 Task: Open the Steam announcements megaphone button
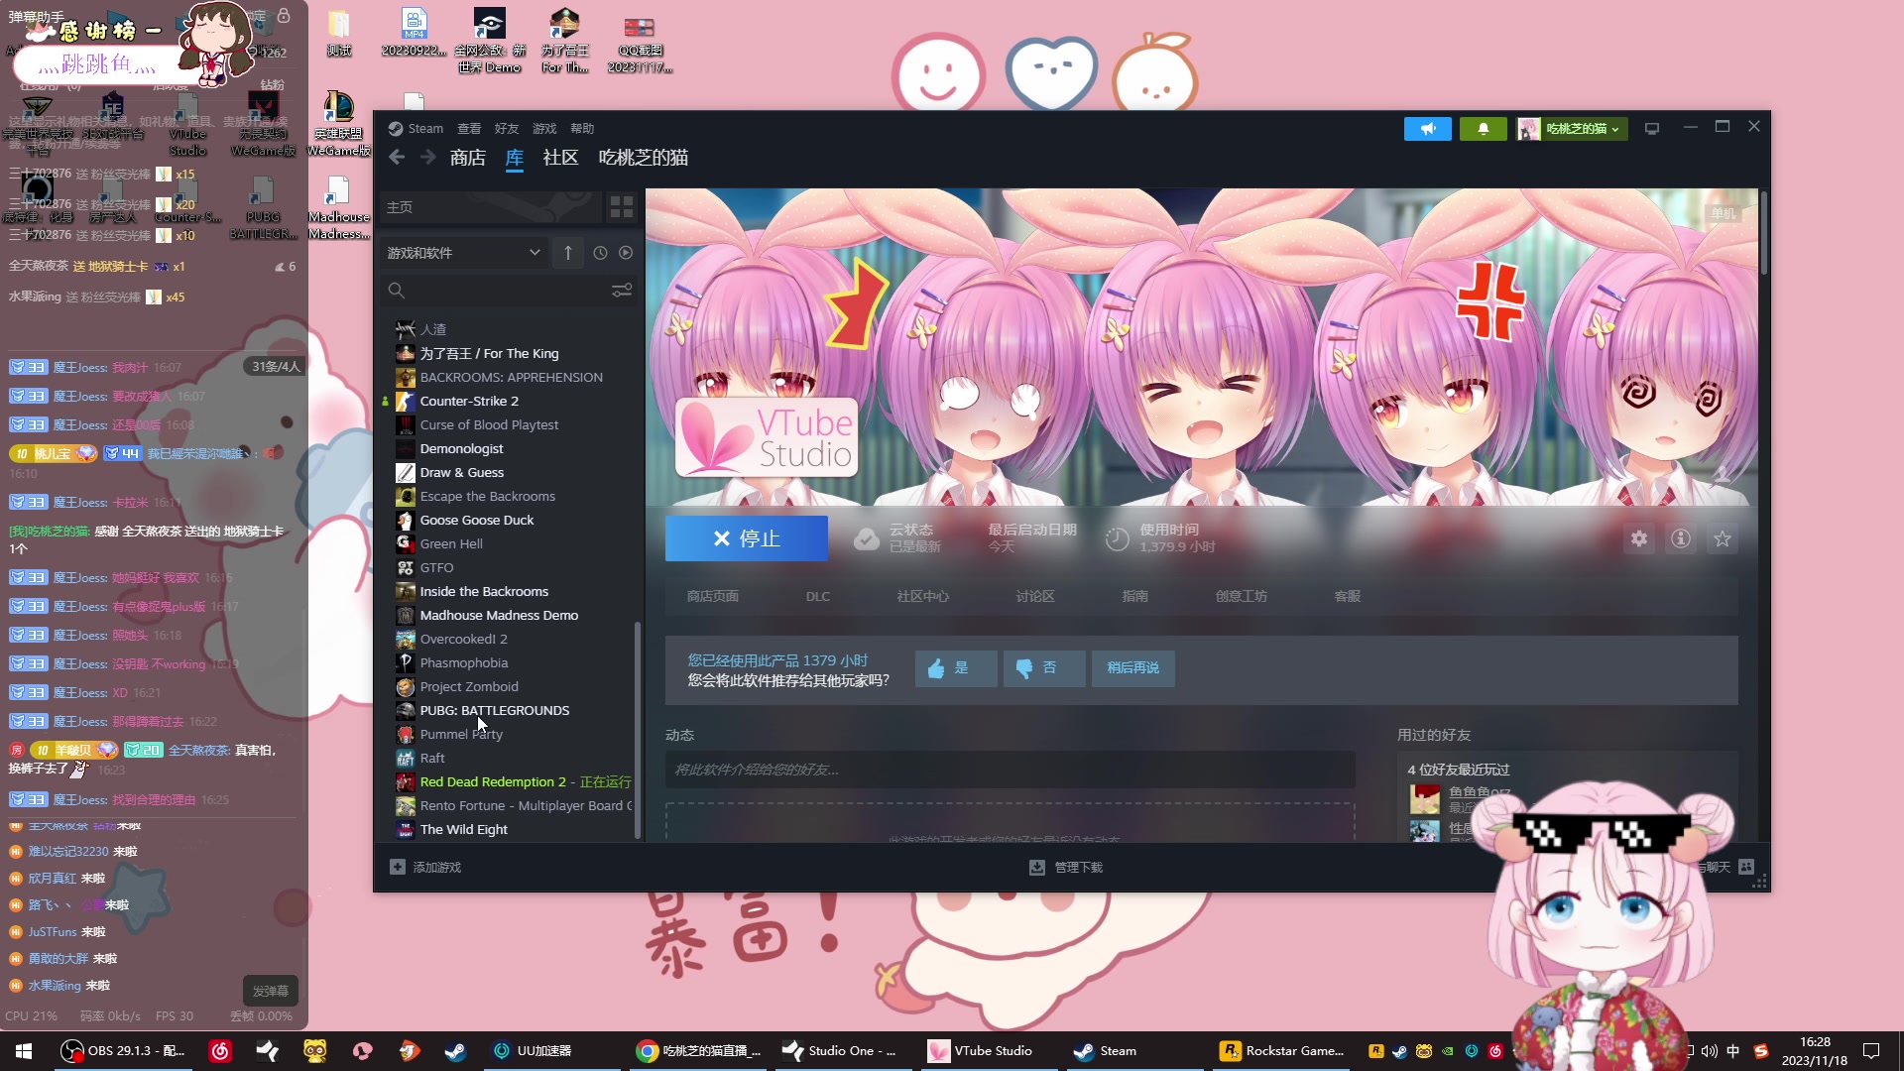click(x=1428, y=129)
